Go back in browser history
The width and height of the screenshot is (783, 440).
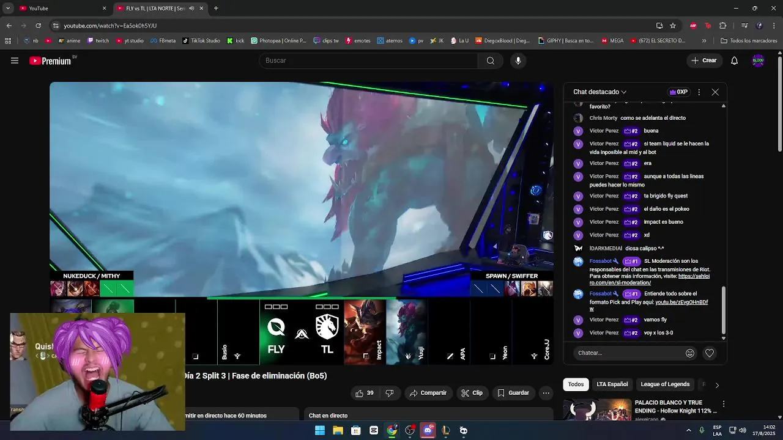point(9,26)
